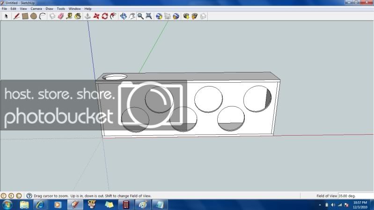Open Windows Explorer from the taskbar
This screenshot has height=210, width=374.
(x=24, y=205)
